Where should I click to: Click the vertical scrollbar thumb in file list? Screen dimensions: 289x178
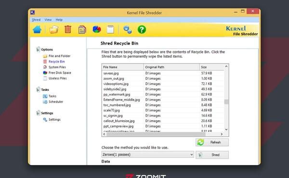[x=226, y=102]
